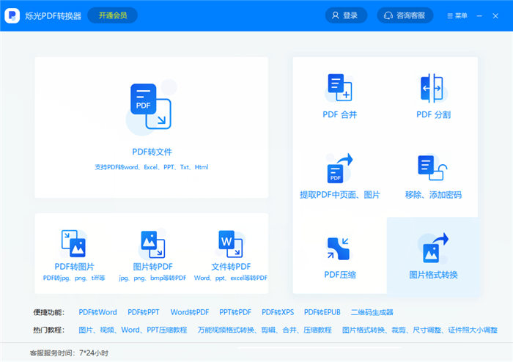
Task: Click the 开通会员 button
Action: point(111,15)
